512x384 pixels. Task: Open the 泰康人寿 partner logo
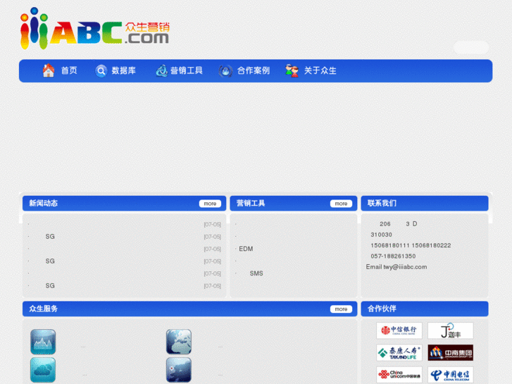point(399,352)
